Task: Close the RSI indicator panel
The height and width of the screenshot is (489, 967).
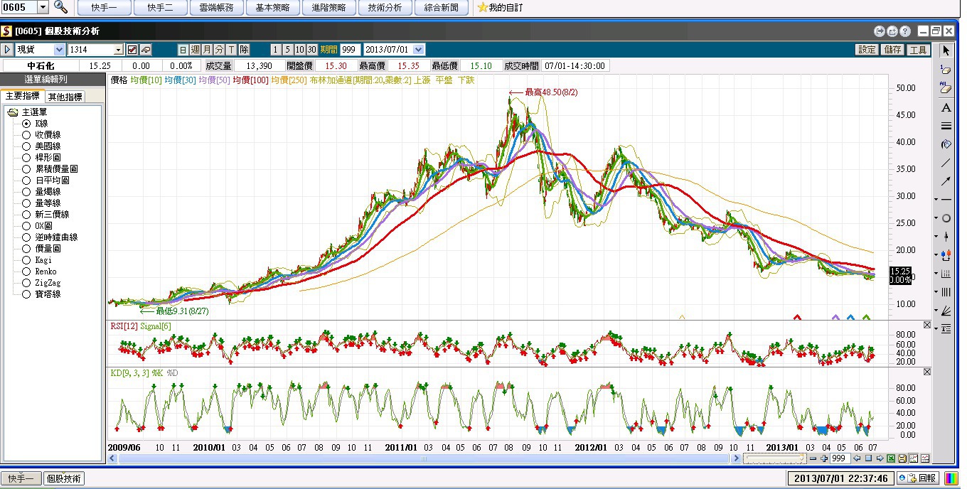Action: [x=926, y=325]
